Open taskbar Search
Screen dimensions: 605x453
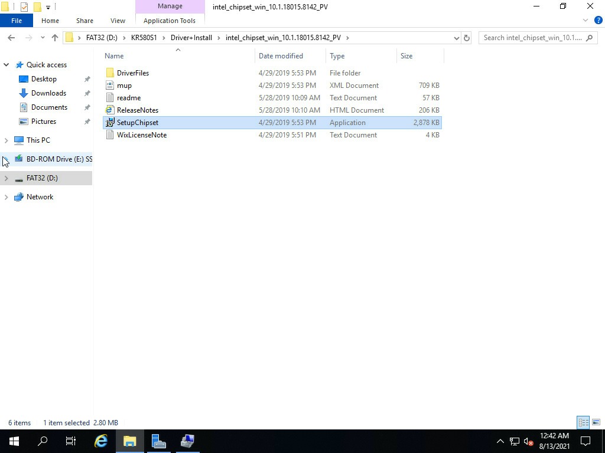coord(43,441)
